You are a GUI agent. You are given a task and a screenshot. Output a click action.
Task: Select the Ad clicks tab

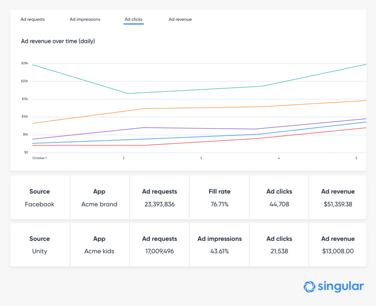(x=134, y=19)
